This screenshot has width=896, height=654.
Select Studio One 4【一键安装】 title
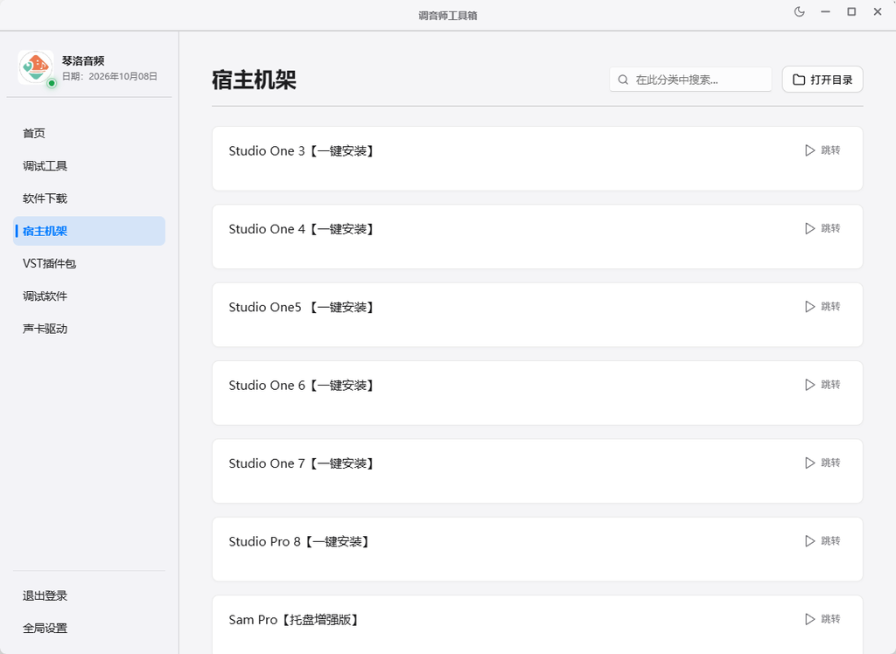point(304,229)
